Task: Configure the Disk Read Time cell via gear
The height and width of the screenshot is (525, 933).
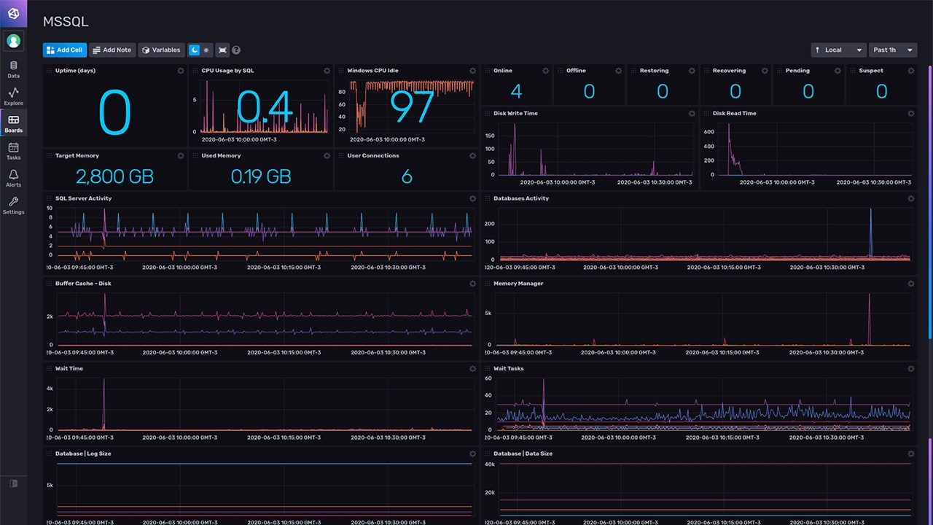Action: 910,114
